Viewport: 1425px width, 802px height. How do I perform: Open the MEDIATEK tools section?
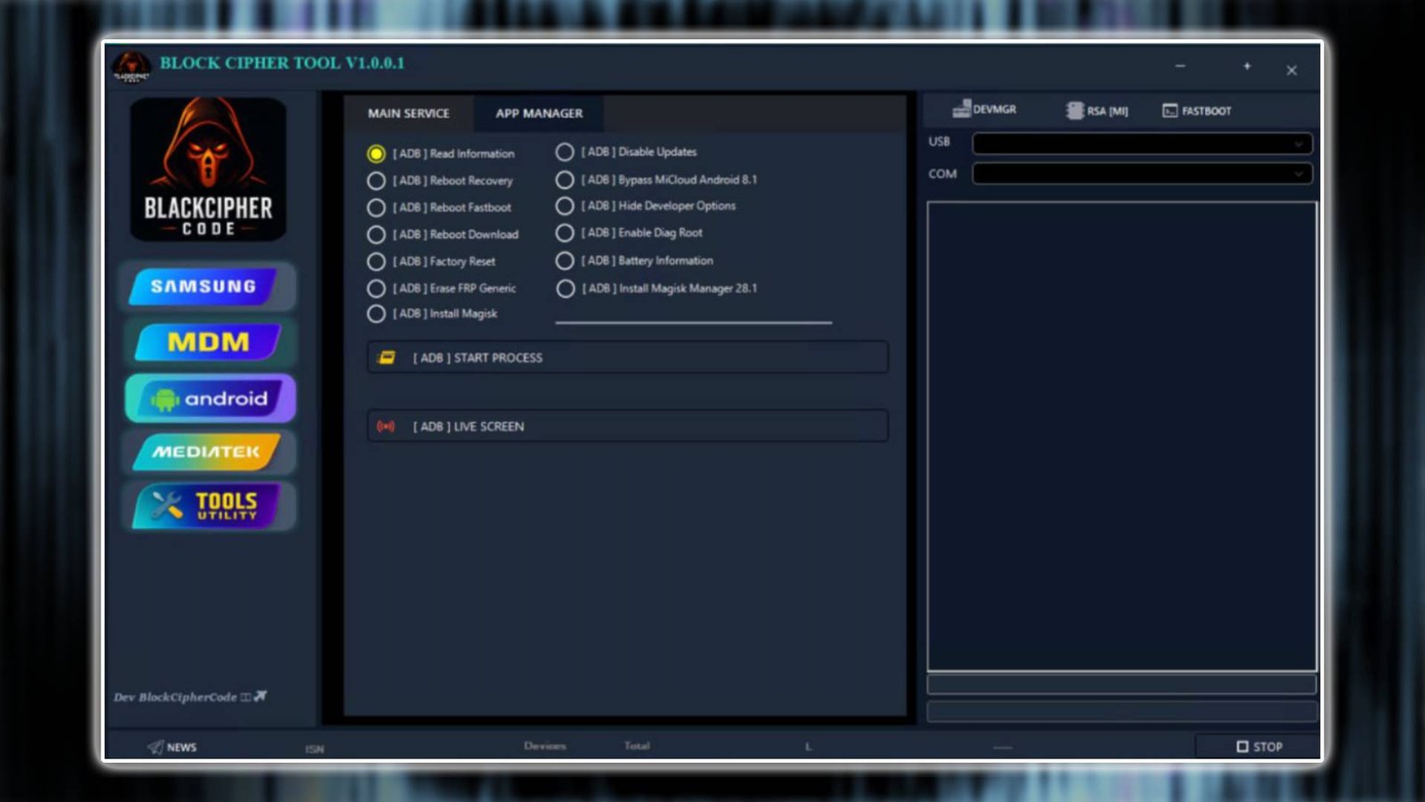208,453
